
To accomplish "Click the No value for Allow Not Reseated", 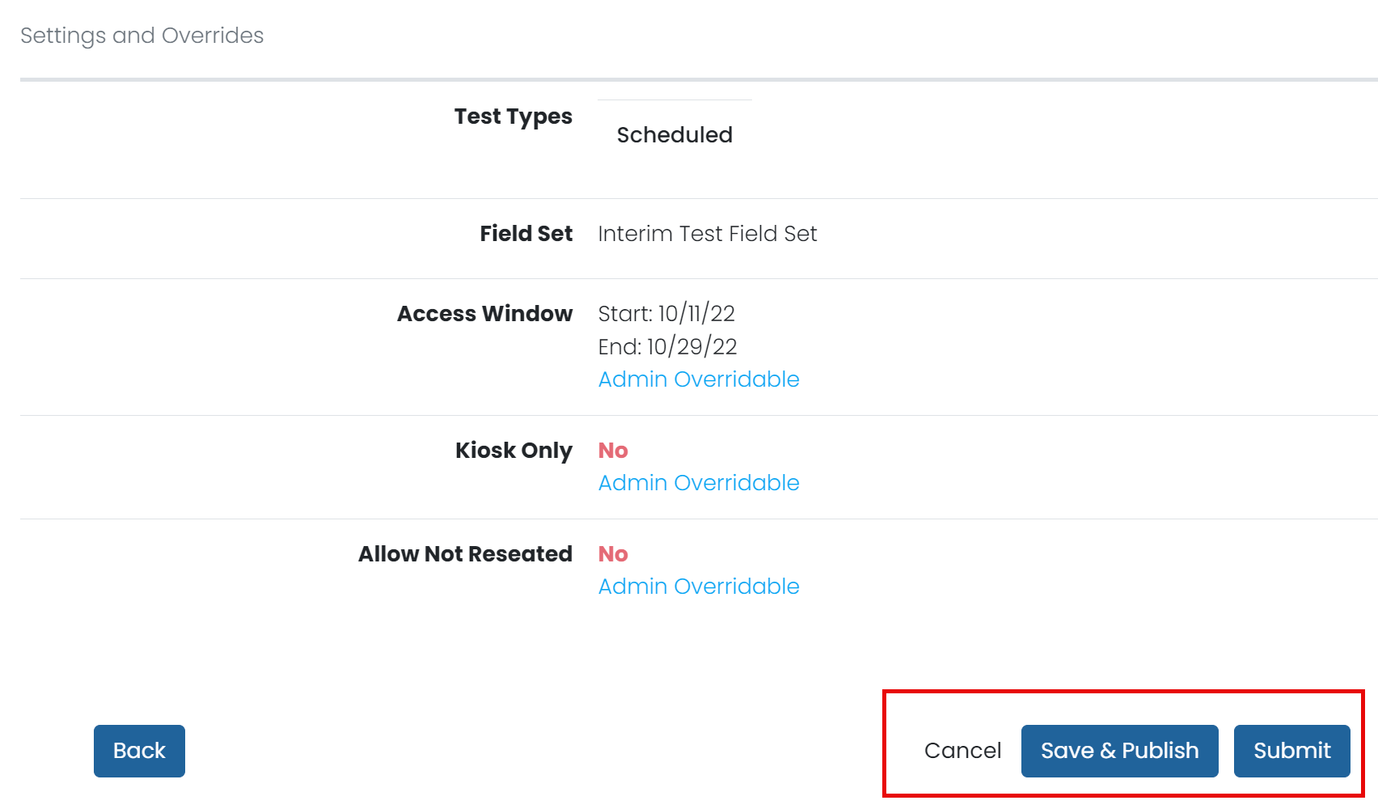I will click(613, 554).
